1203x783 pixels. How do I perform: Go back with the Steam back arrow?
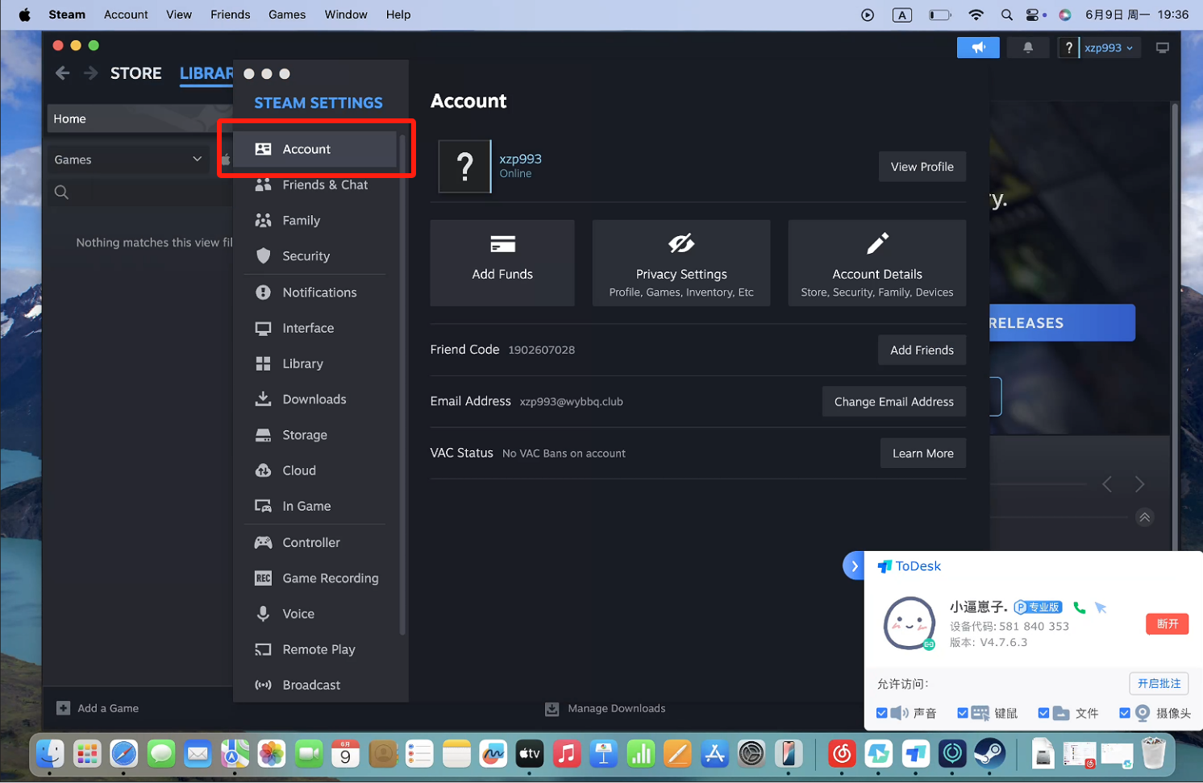(62, 73)
